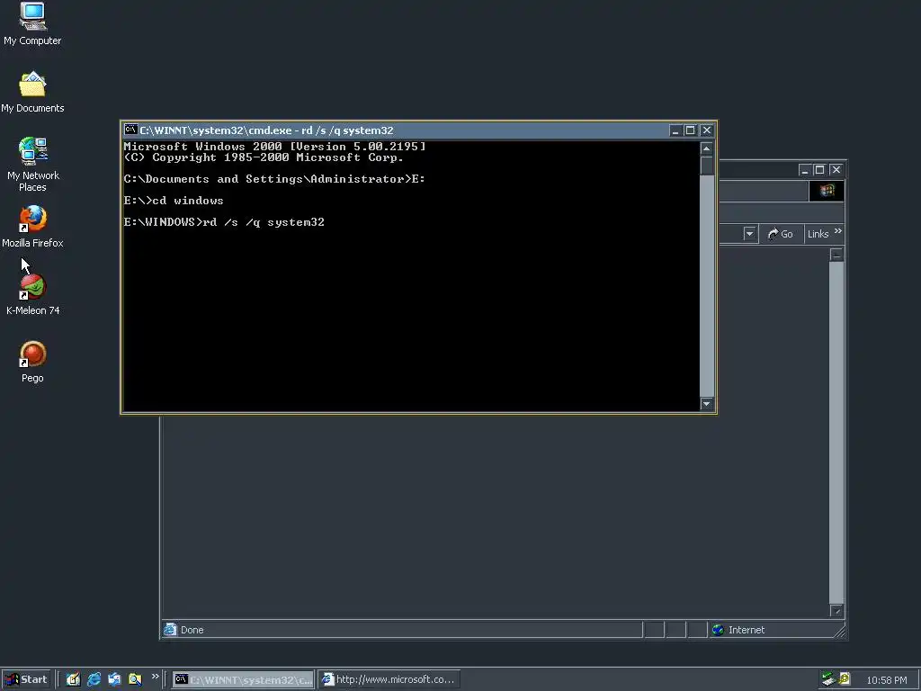Screen dimensions: 921x691
Task: Select the K-Meleon 74 shortcut
Action: (x=32, y=294)
